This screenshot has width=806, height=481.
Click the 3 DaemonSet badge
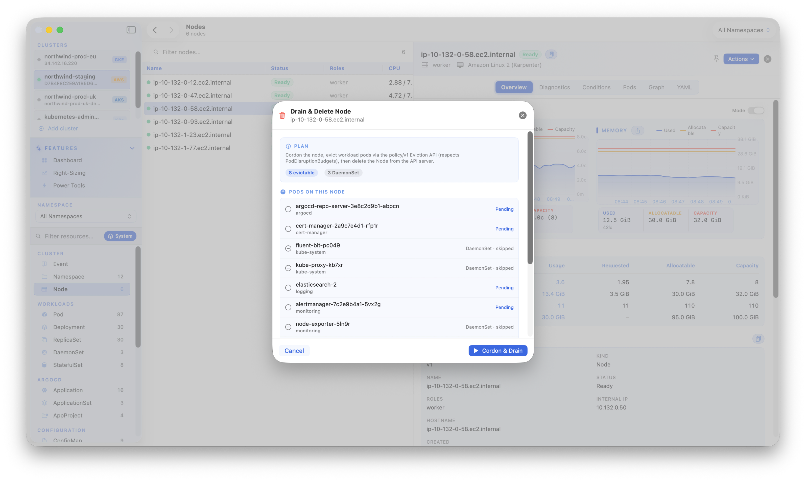coord(343,173)
